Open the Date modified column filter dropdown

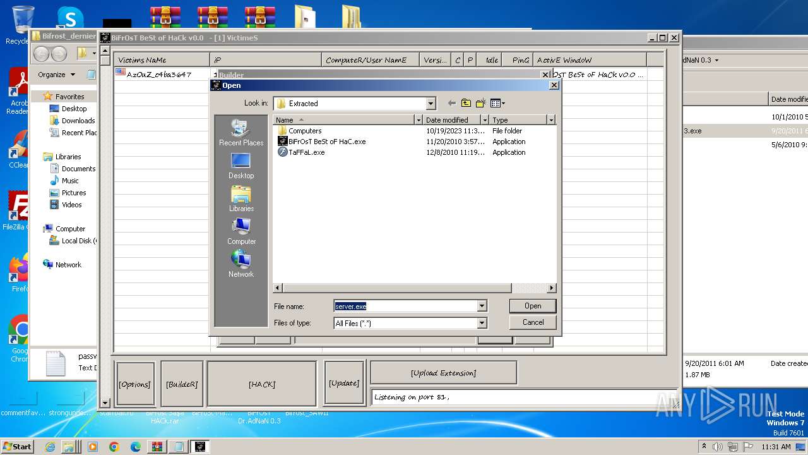click(485, 120)
